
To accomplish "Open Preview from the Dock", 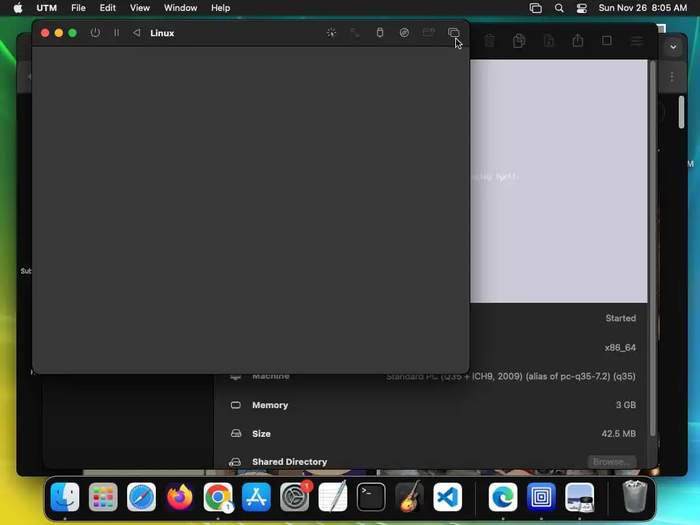I will [580, 497].
